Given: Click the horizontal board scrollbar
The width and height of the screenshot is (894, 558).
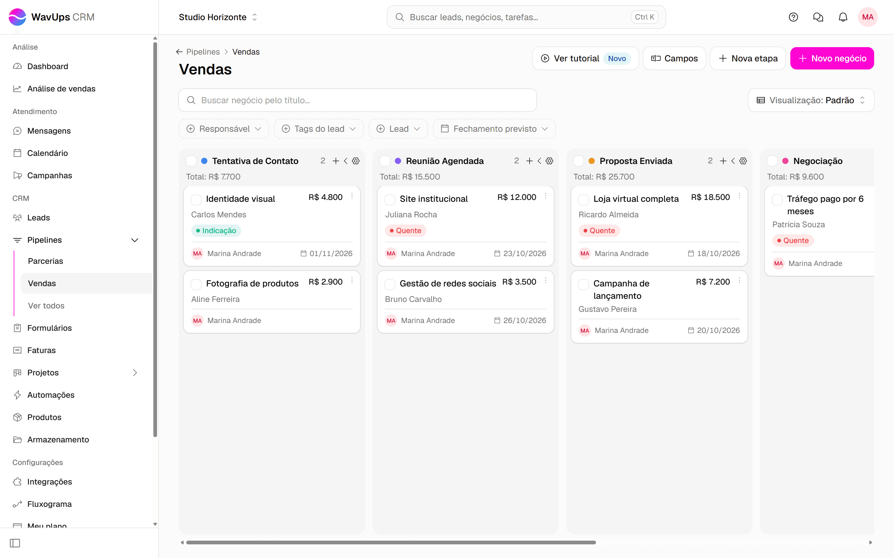Looking at the screenshot, I should pyautogui.click(x=391, y=542).
